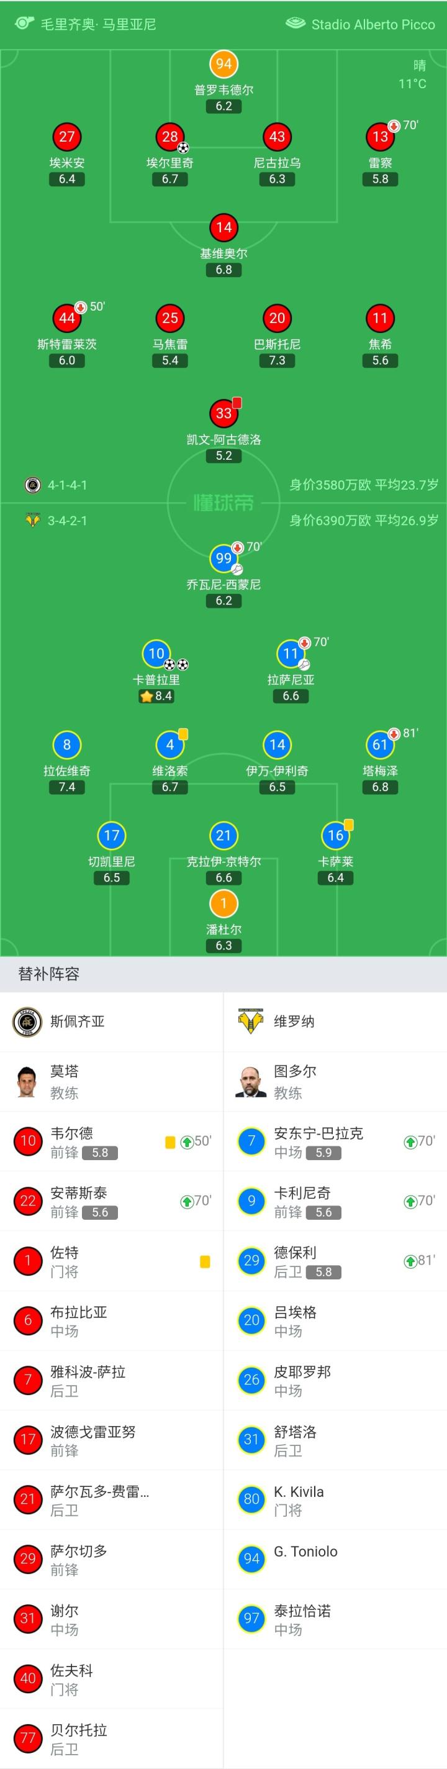Select substituted striker 99 乔瓦尼-西蒙尼
Viewport: 447px width, 1769px height.
coord(224,559)
